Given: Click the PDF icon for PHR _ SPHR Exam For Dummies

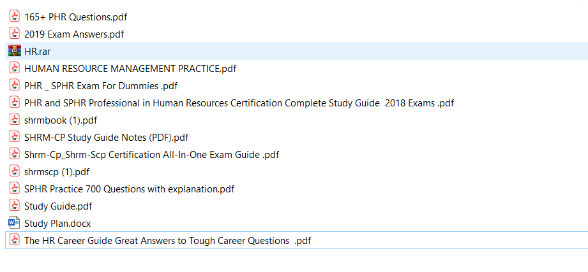Looking at the screenshot, I should (14, 85).
